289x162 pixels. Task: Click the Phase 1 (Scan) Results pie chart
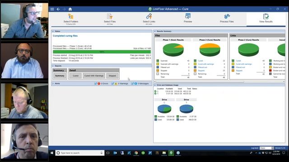pos(173,50)
